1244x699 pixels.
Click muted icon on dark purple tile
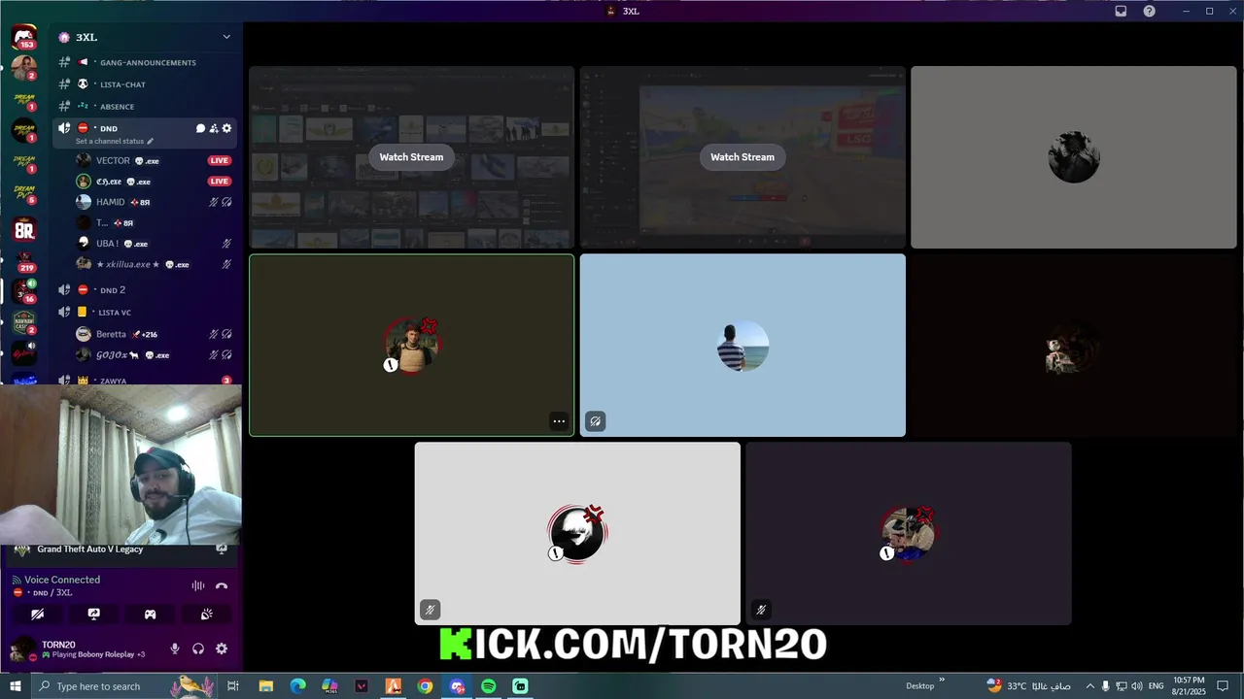point(761,610)
